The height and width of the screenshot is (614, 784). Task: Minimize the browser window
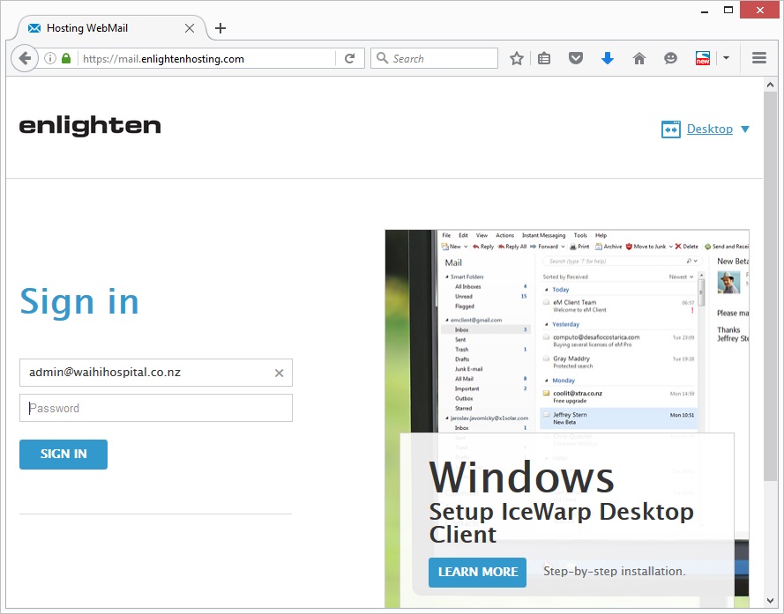click(x=705, y=11)
